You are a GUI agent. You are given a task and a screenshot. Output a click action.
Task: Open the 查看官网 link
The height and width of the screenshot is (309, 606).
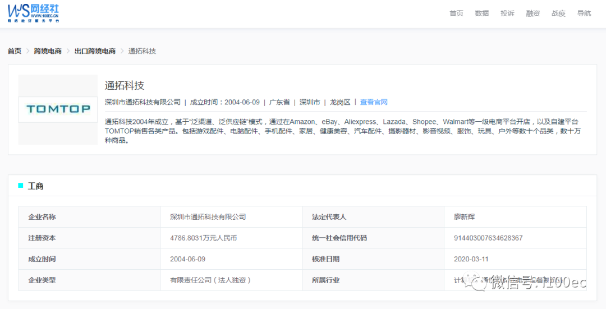pyautogui.click(x=374, y=102)
